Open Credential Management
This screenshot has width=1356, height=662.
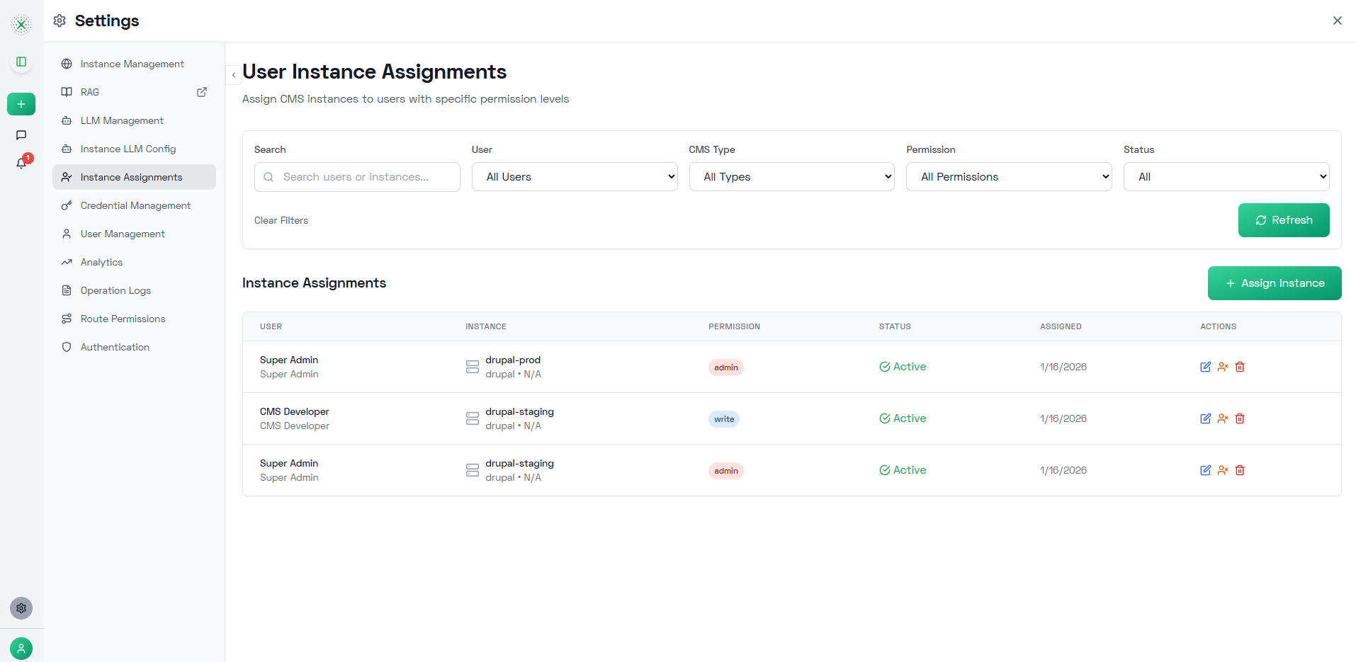coord(134,205)
